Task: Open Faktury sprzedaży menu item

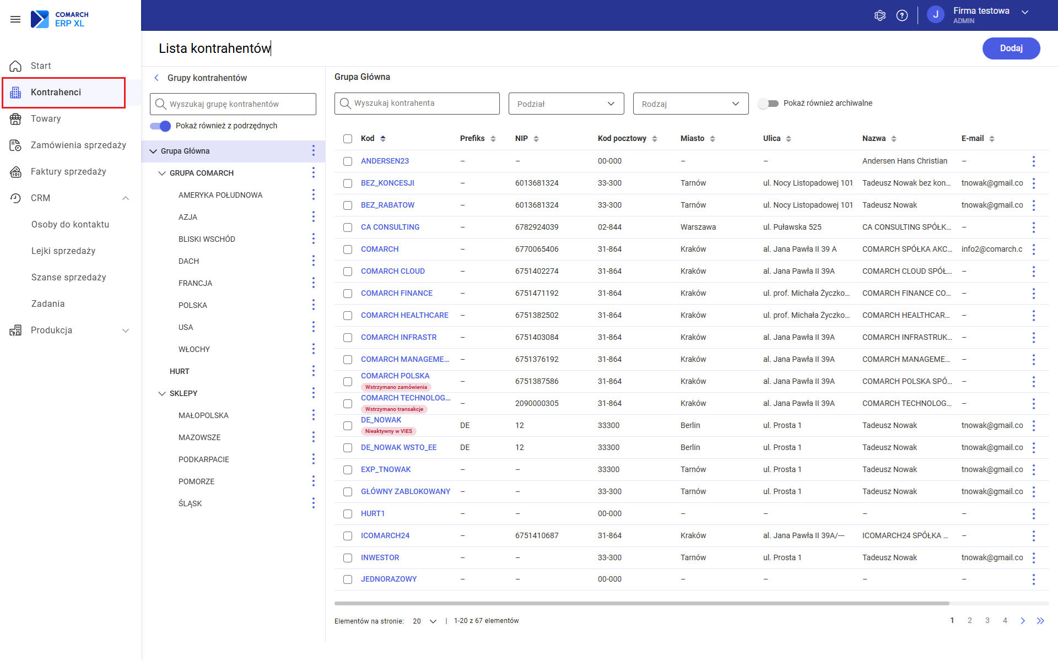Action: click(x=68, y=171)
